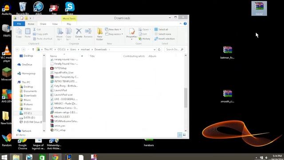Click the Rename icon in the ribbon
The width and height of the screenshot is (284, 160).
(x=88, y=33)
